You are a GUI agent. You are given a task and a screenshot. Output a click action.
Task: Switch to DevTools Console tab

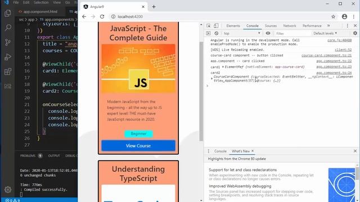pos(253,26)
